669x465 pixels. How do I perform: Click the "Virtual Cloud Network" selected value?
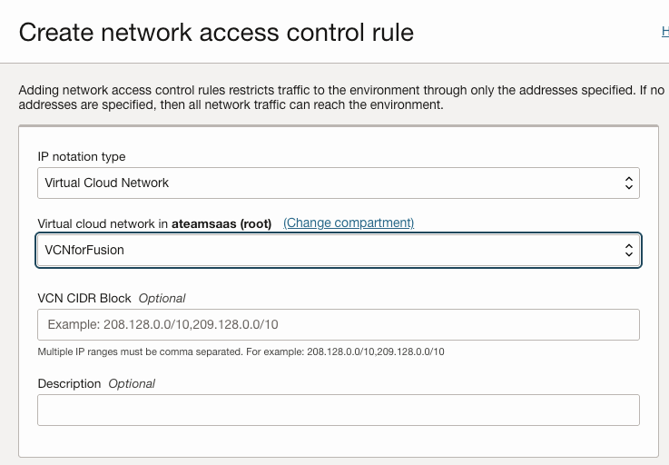tap(107, 183)
